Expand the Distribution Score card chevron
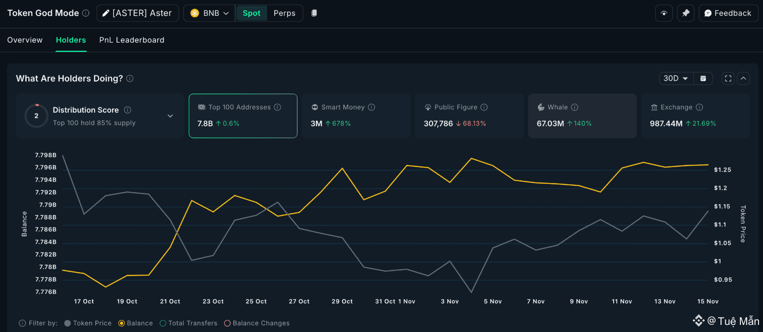 point(170,116)
